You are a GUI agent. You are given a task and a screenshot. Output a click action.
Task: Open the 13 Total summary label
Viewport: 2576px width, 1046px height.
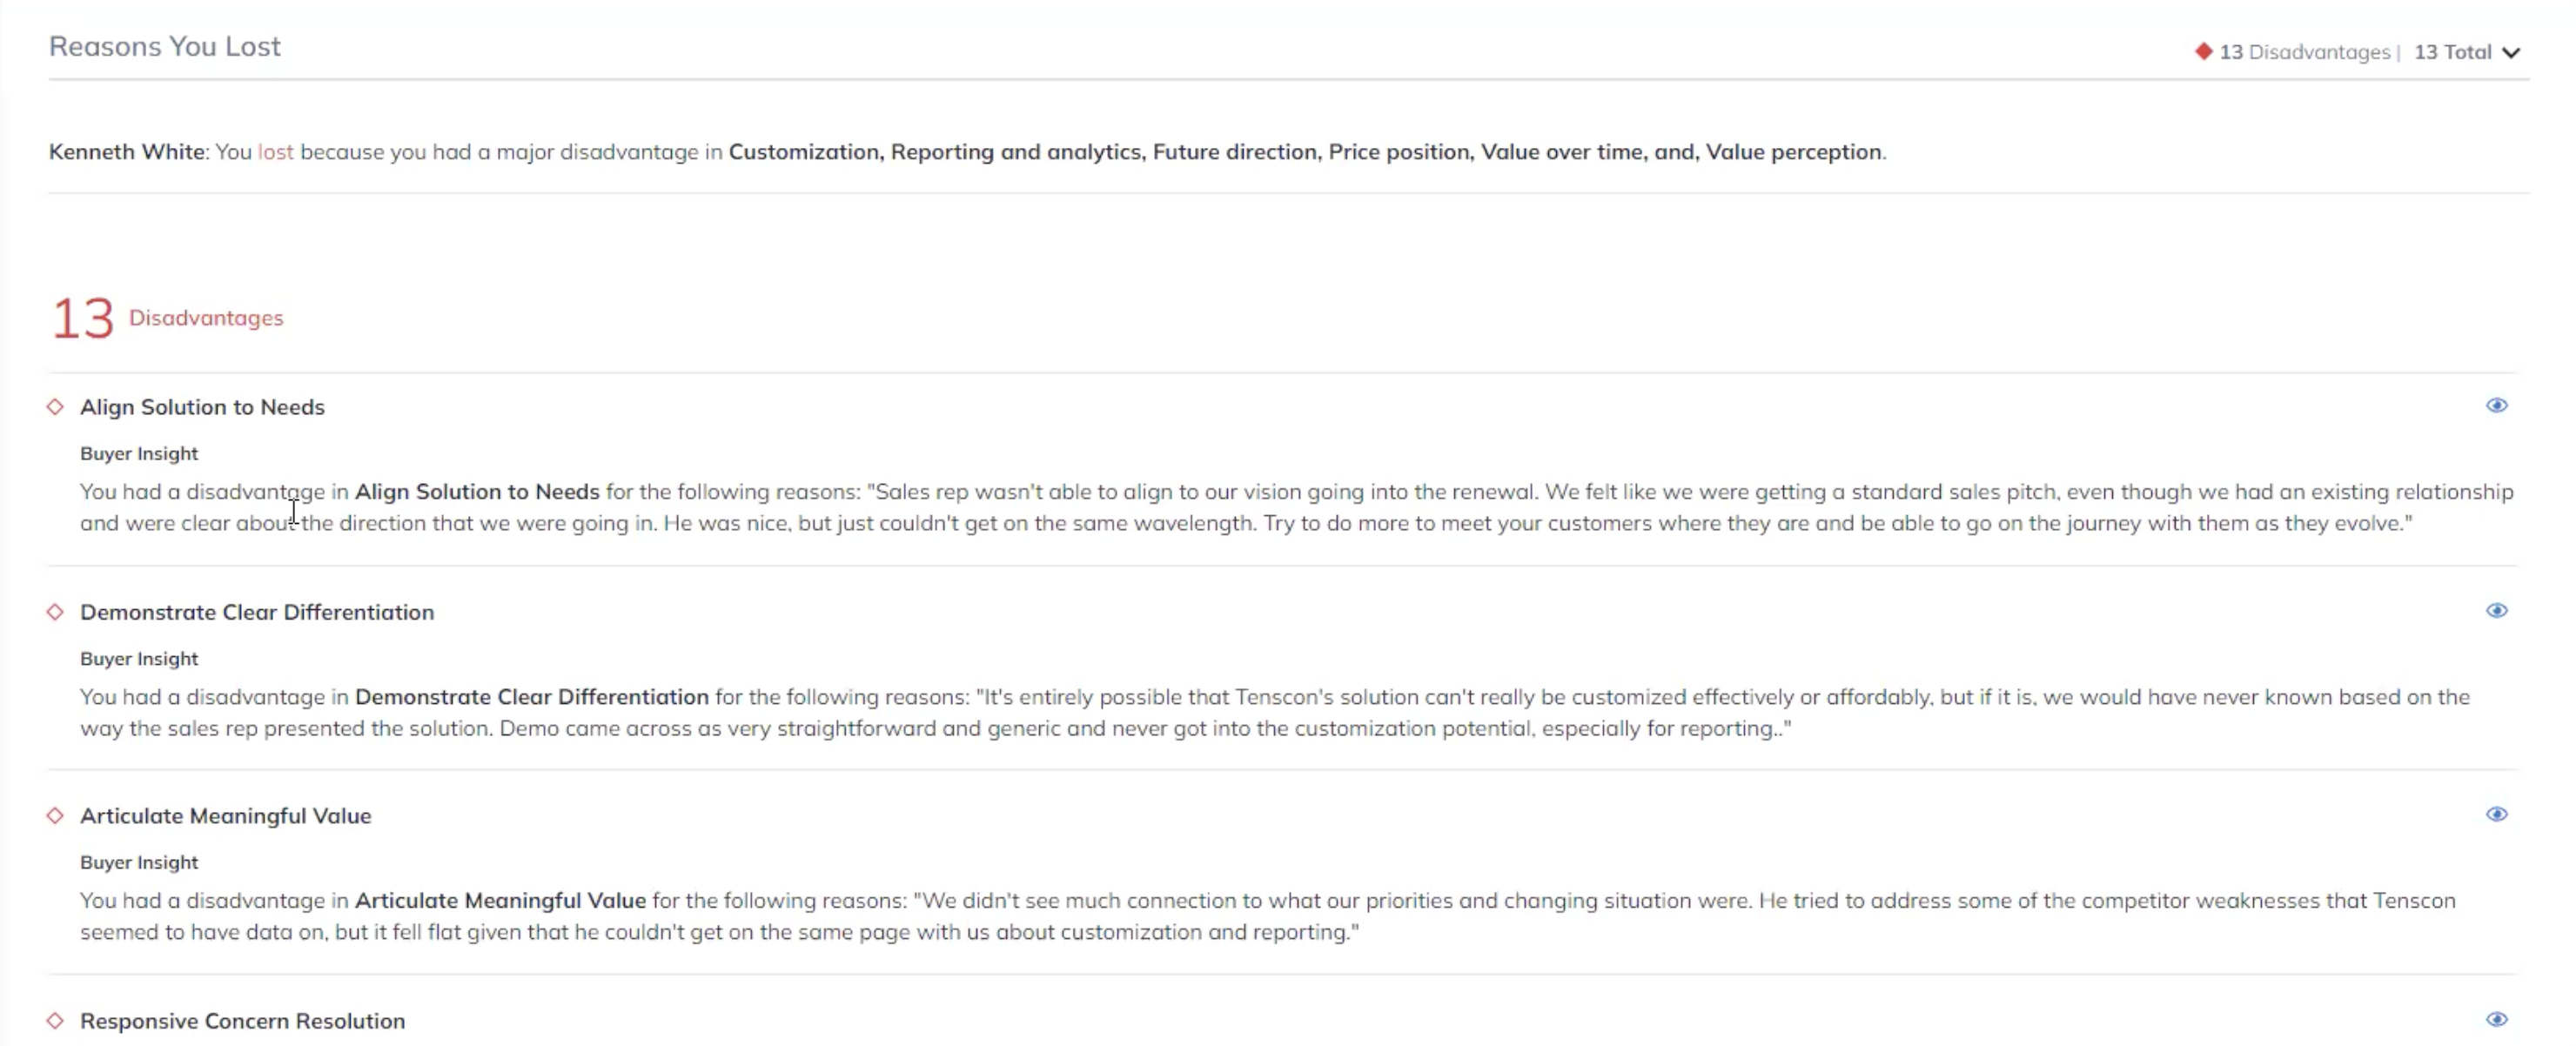coord(2452,52)
